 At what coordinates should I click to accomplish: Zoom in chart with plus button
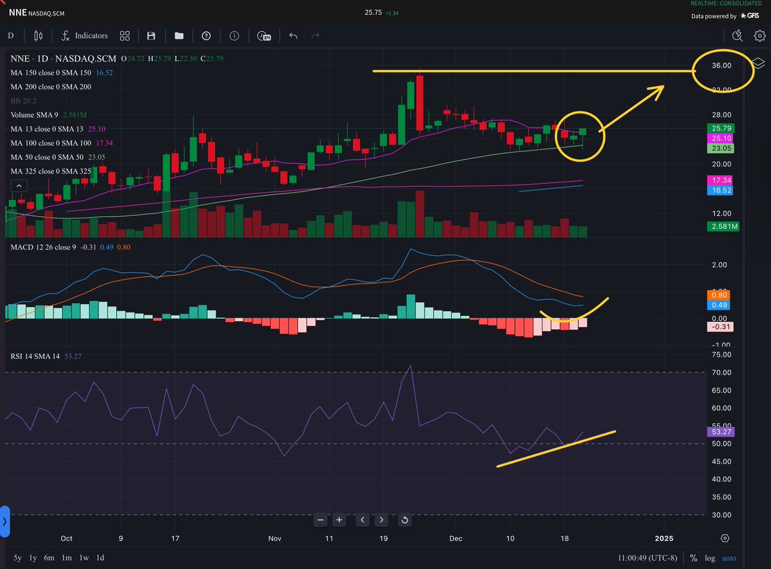pyautogui.click(x=340, y=519)
